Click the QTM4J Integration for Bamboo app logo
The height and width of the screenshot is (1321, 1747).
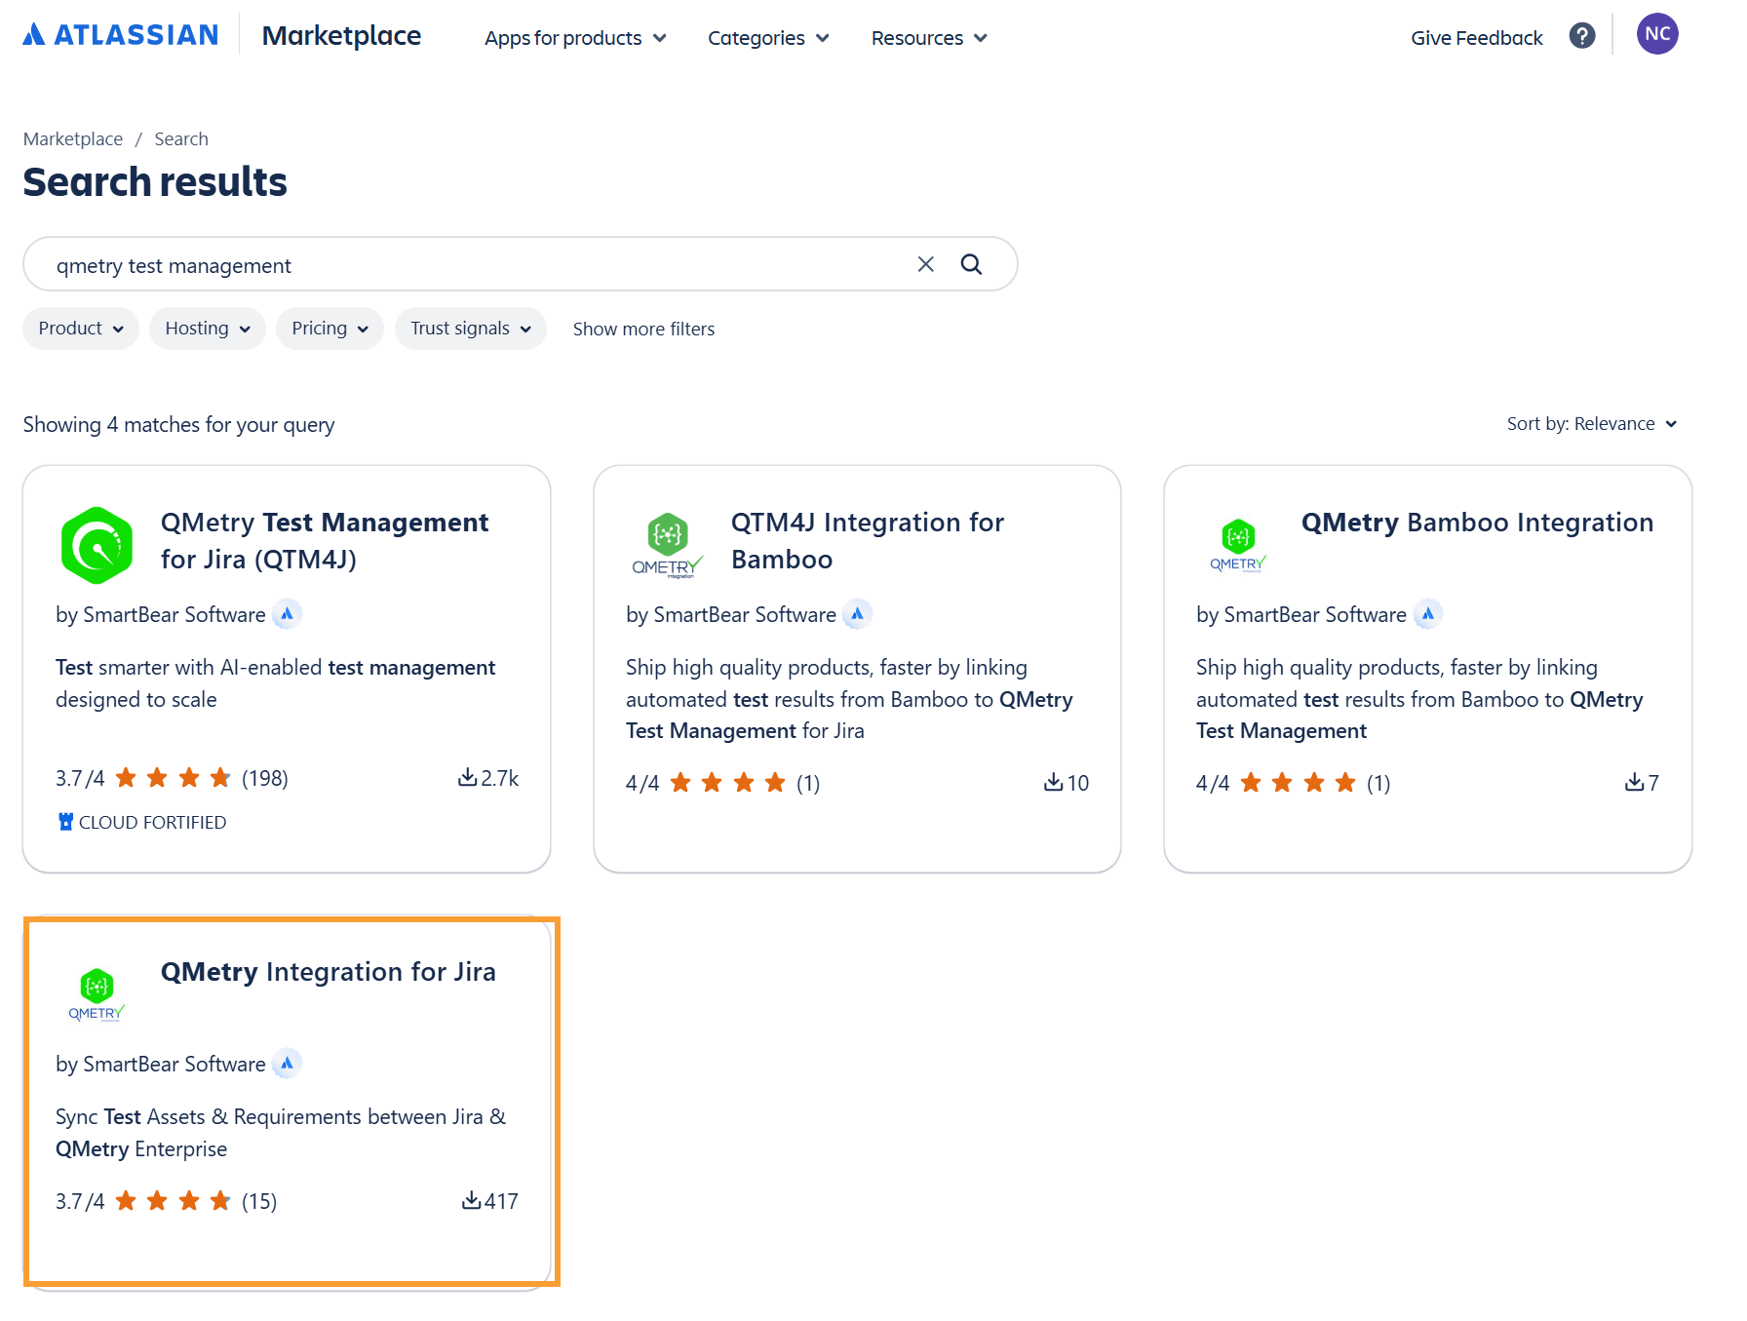[x=668, y=545]
